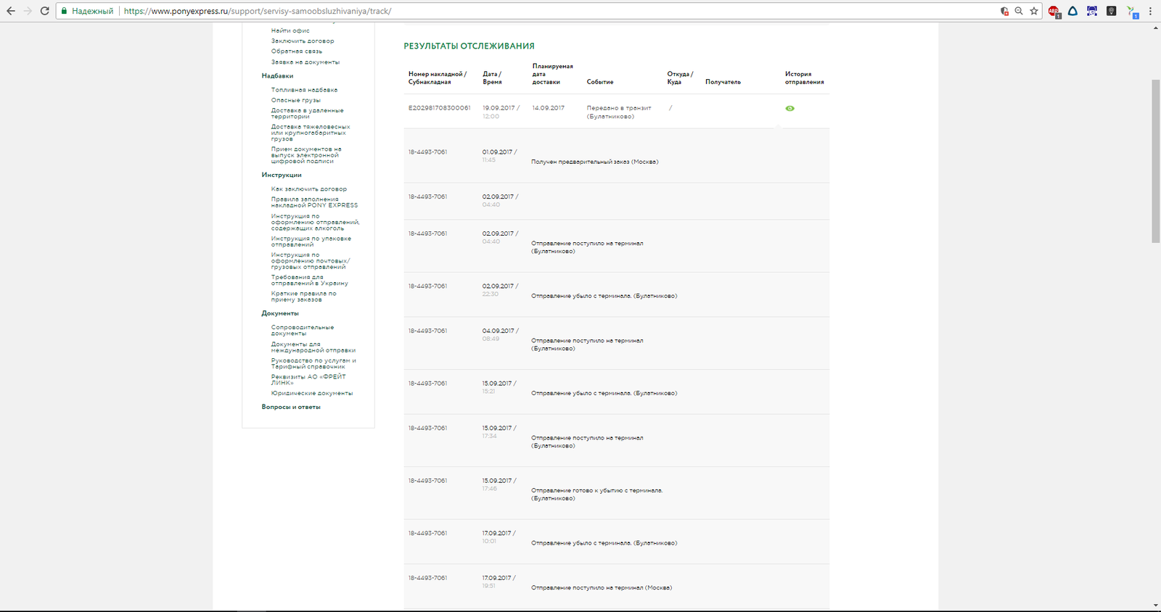Open 'Руководство по услугам и Тарифный справочник'
The image size is (1161, 612).
pyautogui.click(x=313, y=363)
